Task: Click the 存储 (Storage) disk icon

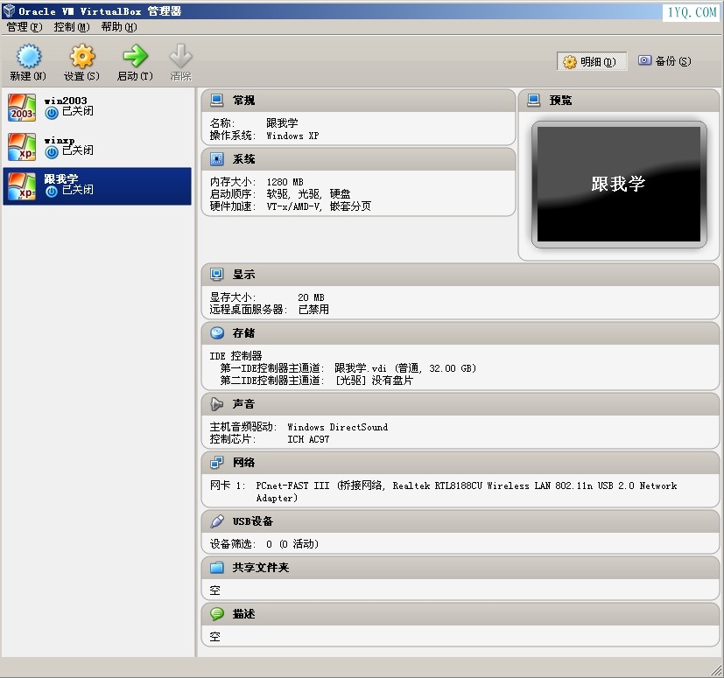Action: (x=216, y=332)
